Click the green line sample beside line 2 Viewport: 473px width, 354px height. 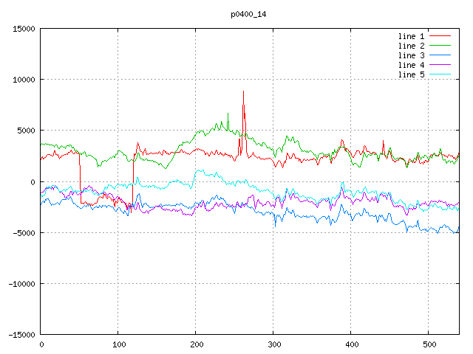click(440, 46)
